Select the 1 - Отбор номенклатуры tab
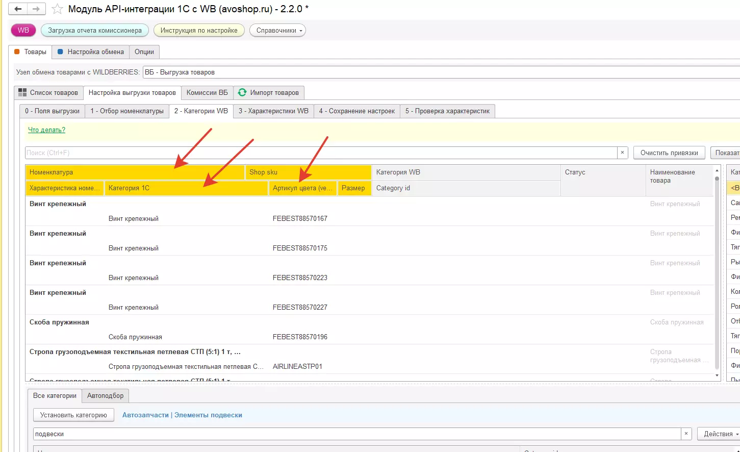Image resolution: width=740 pixels, height=452 pixels. [127, 111]
